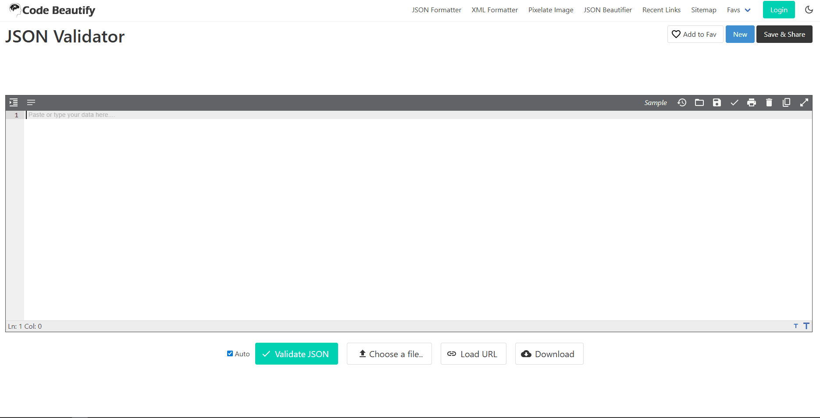Open the edit history icon
The height and width of the screenshot is (418, 820).
pos(682,102)
